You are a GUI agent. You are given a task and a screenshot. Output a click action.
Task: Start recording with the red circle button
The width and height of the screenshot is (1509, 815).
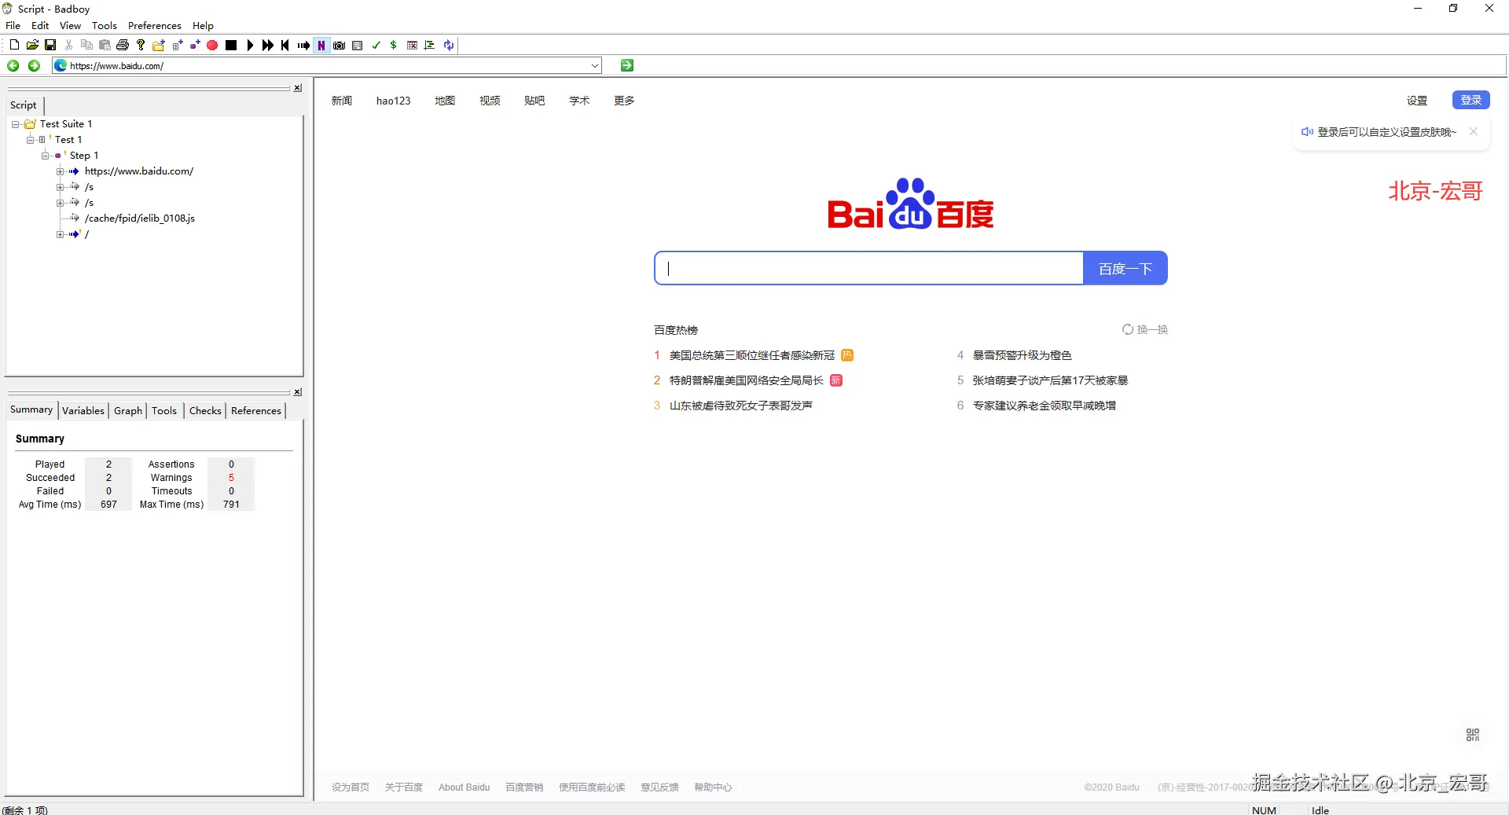coord(212,46)
